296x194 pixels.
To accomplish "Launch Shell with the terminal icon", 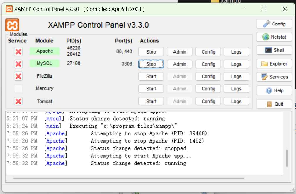I will click(x=274, y=50).
